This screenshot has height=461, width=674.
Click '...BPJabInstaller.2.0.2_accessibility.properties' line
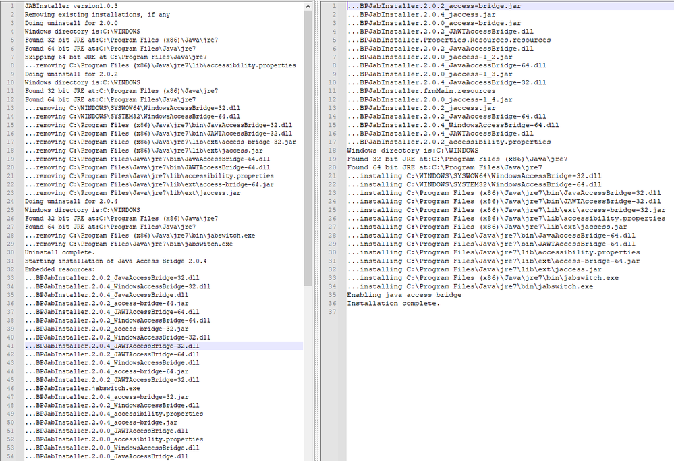click(449, 142)
